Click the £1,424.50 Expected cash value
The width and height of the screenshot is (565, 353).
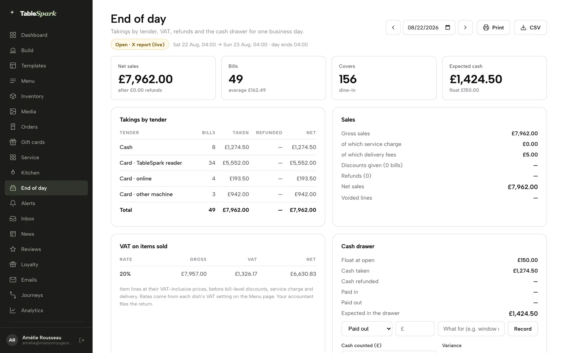pos(476,79)
